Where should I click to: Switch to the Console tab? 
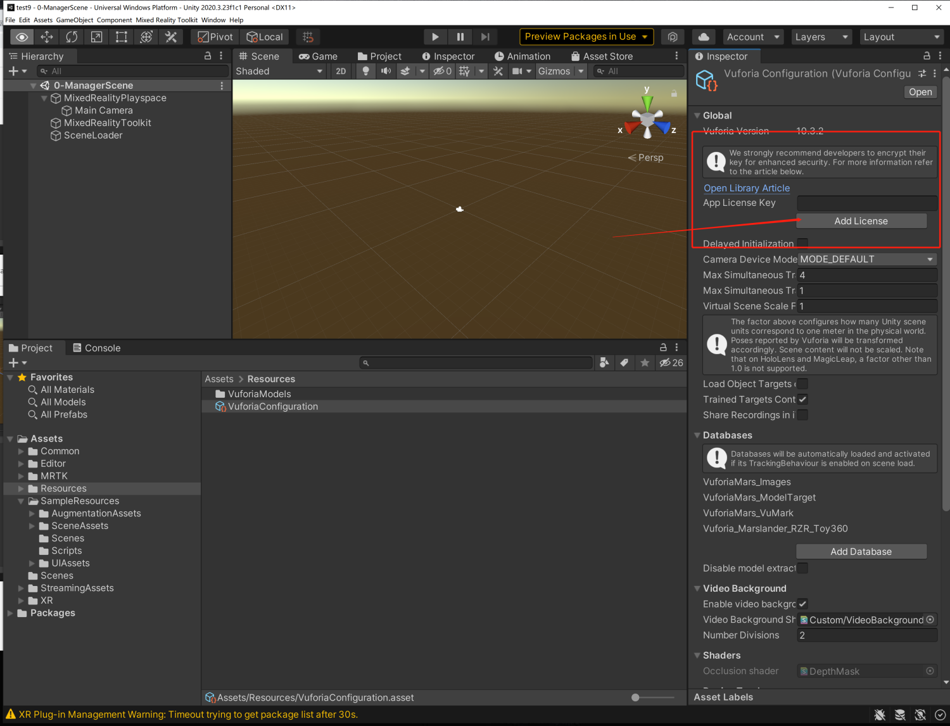click(96, 348)
